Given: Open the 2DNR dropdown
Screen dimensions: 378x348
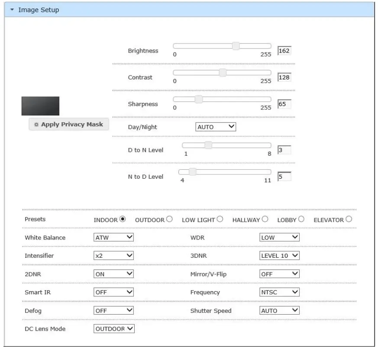Looking at the screenshot, I should [x=113, y=274].
